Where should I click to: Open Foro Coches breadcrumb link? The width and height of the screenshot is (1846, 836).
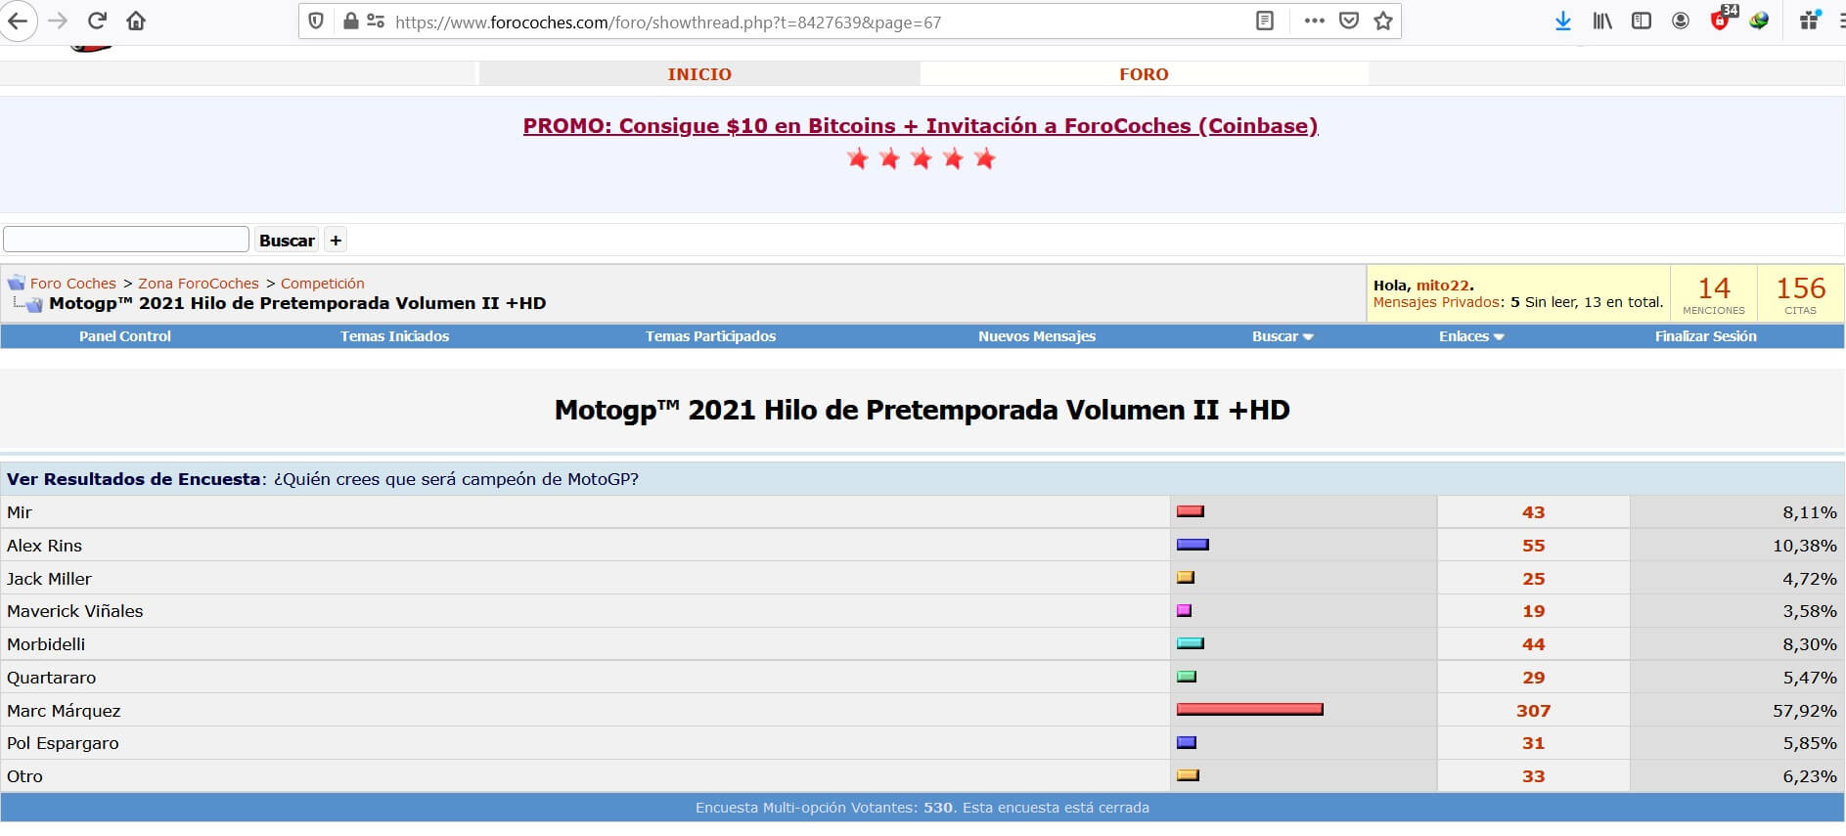coord(73,284)
